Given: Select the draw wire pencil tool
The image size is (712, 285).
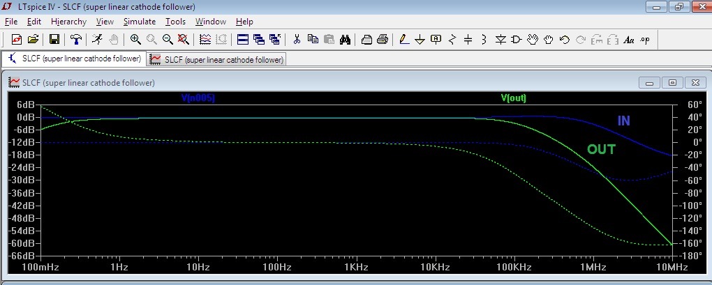Looking at the screenshot, I should [x=404, y=40].
